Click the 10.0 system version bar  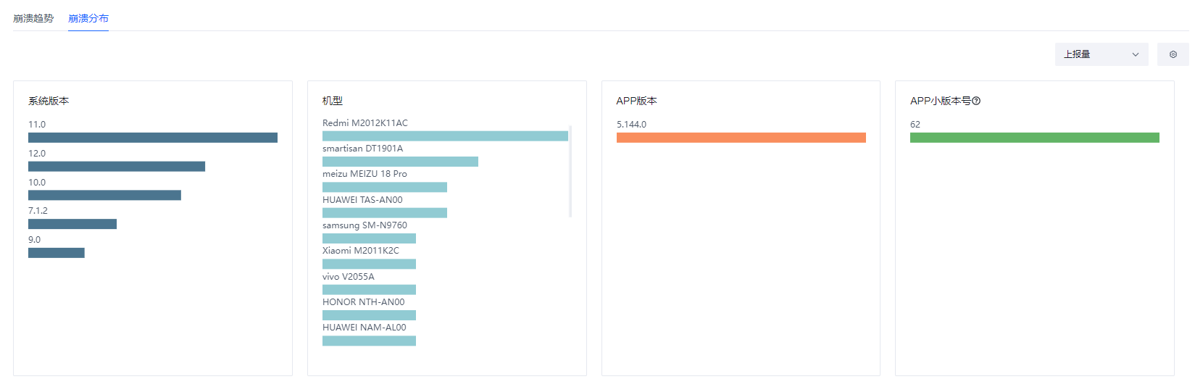tap(104, 195)
